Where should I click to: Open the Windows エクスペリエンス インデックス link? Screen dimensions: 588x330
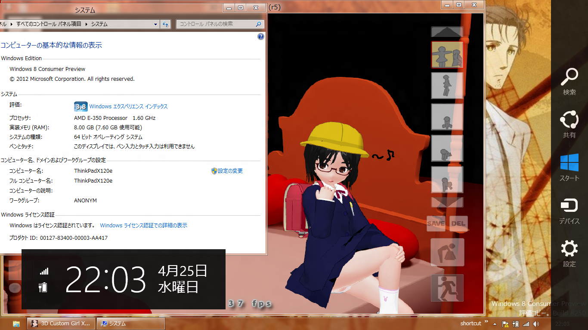tap(128, 107)
